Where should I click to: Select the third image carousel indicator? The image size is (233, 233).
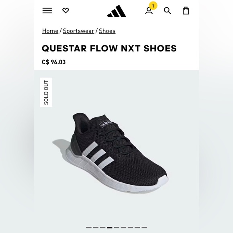[103, 227]
